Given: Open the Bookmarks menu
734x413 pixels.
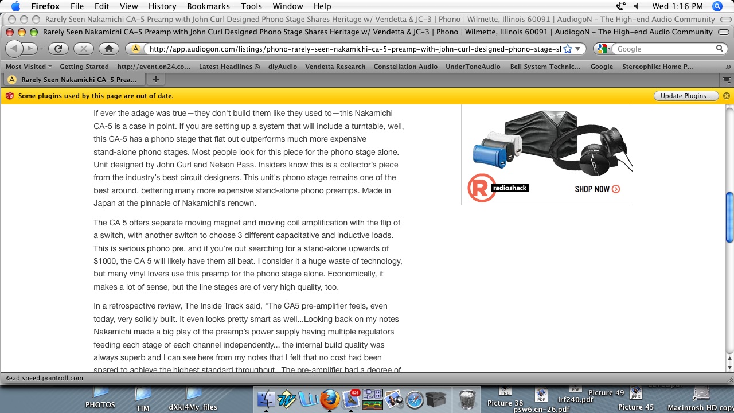Looking at the screenshot, I should 209,6.
